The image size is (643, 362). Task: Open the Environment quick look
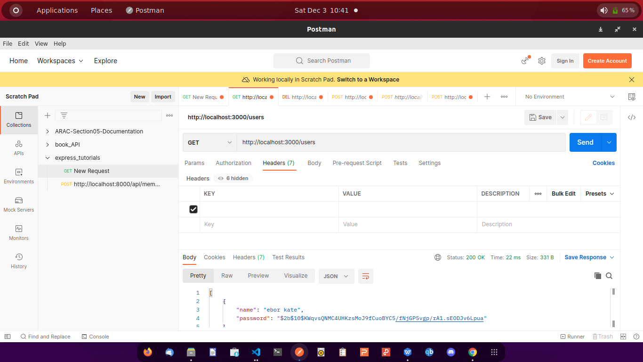(x=632, y=96)
